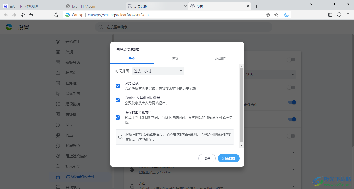Click the 清除数据 button
This screenshot has width=354, height=189.
(229, 158)
